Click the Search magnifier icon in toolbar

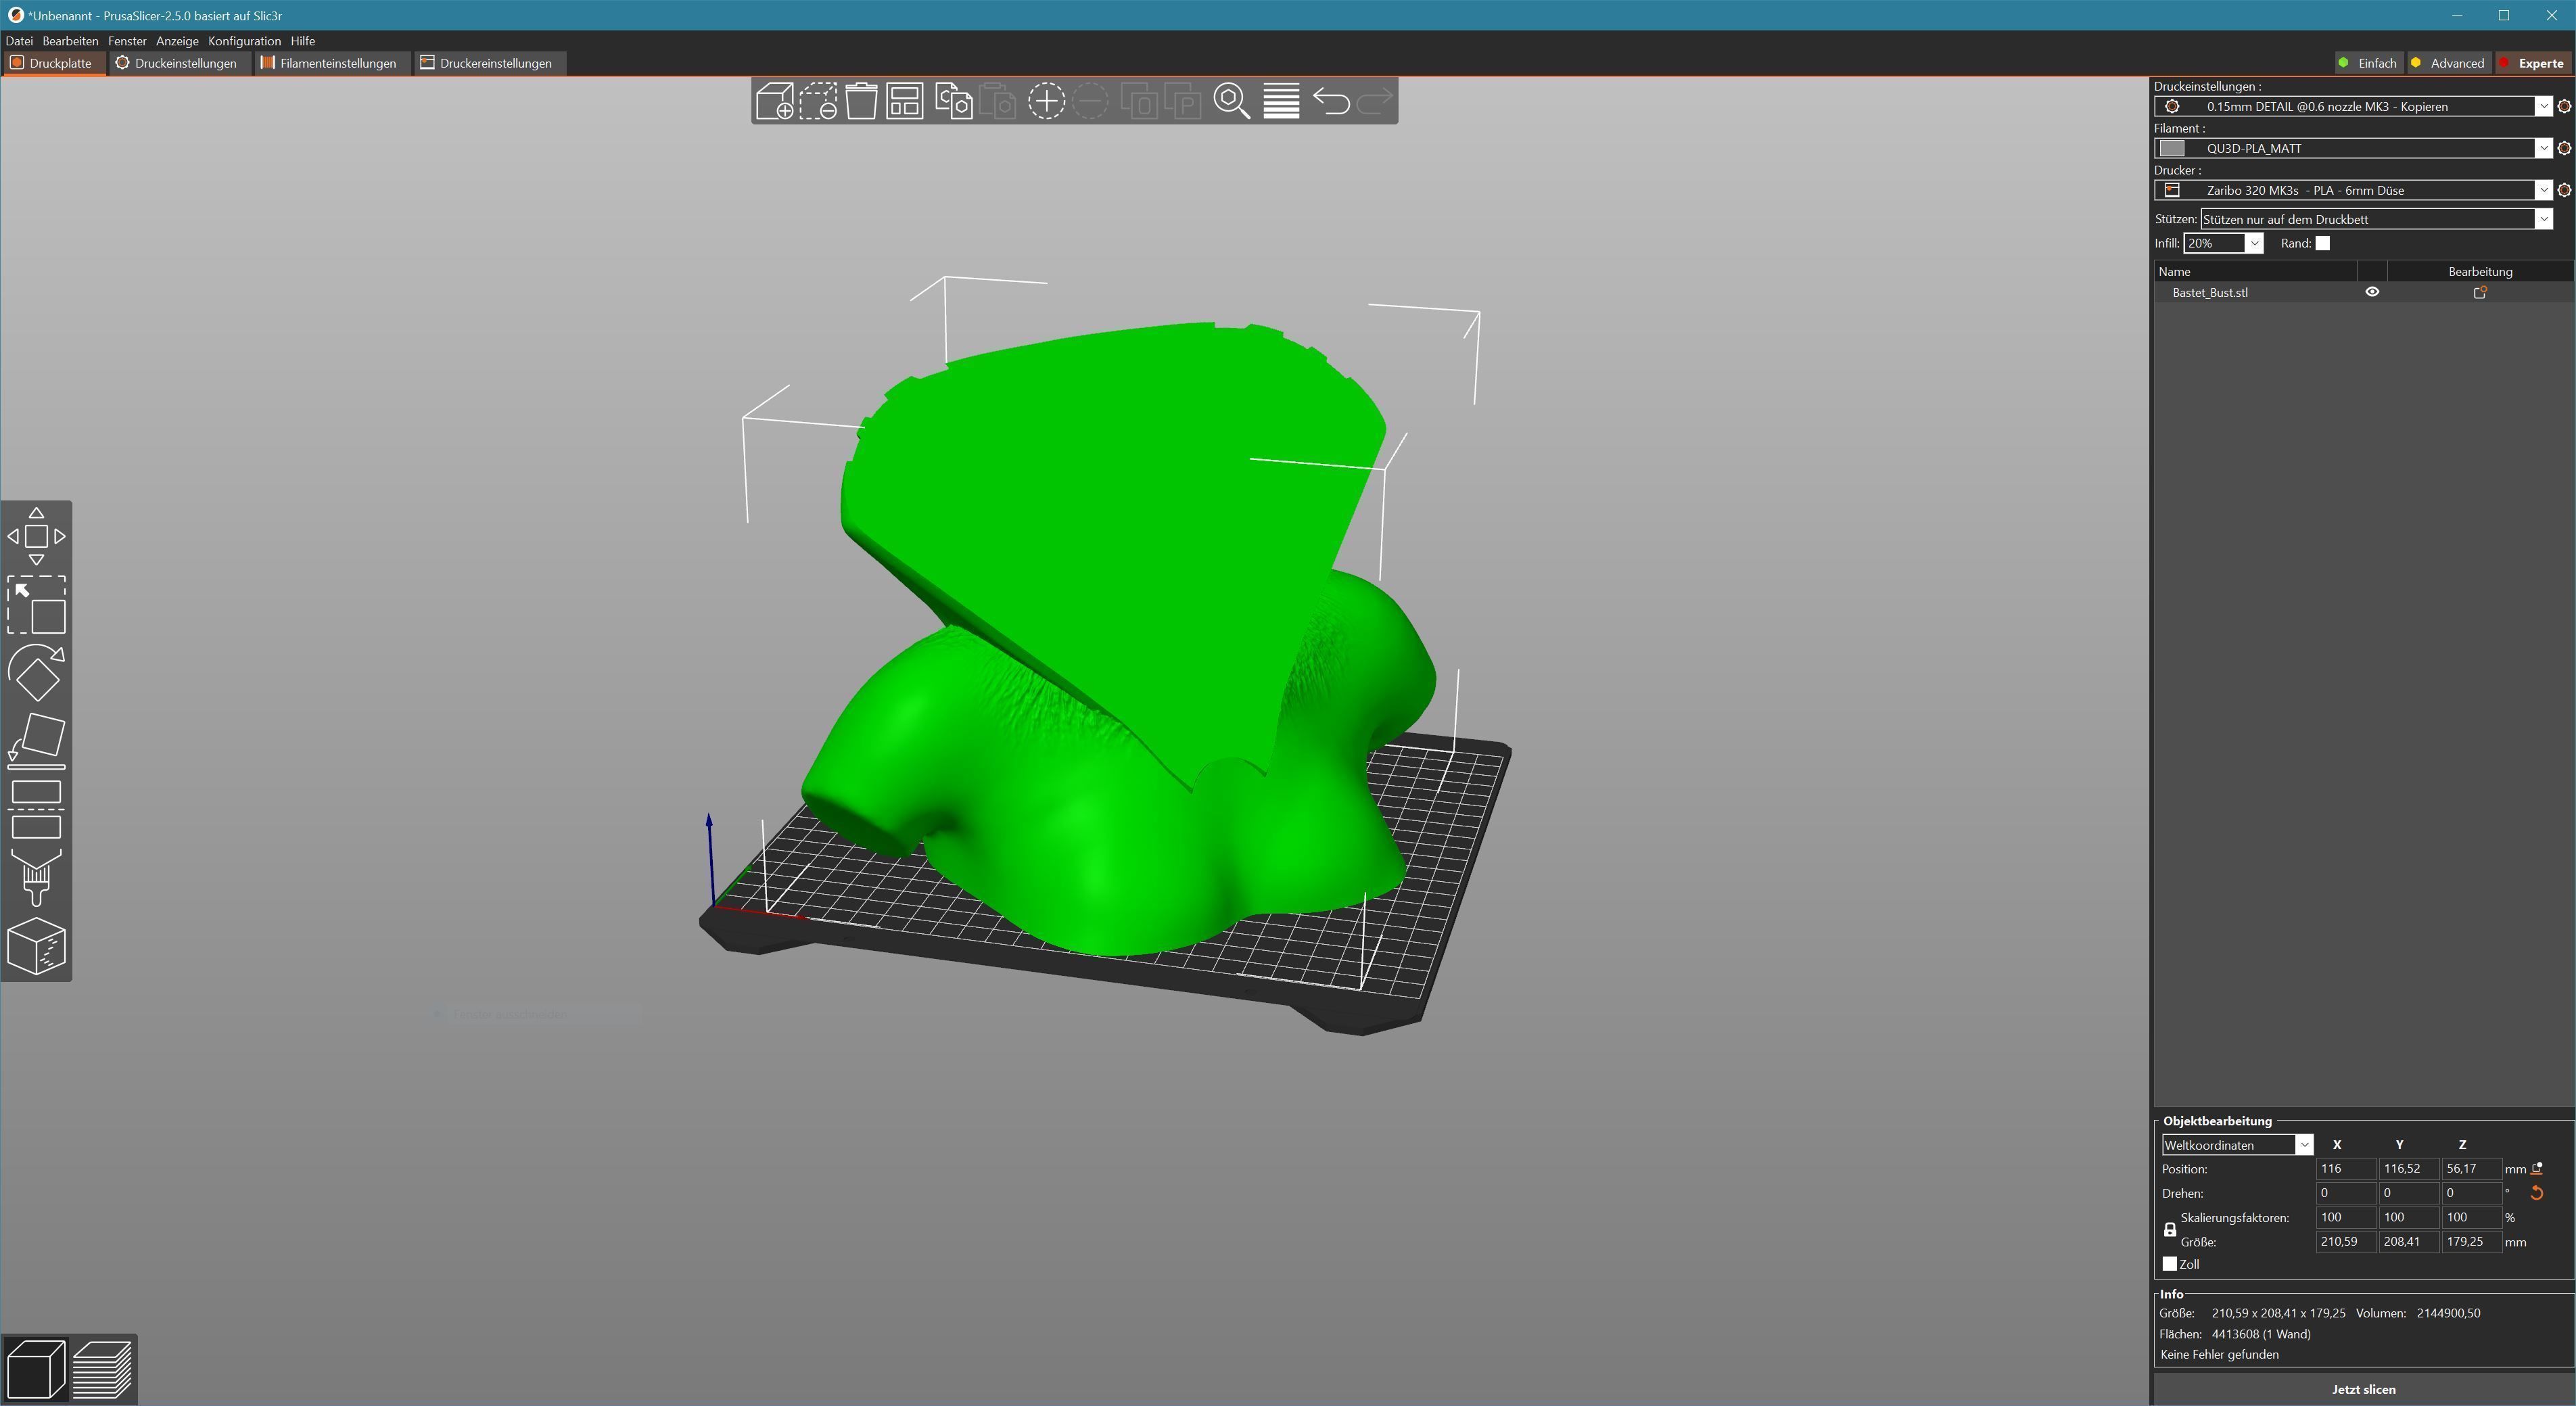pyautogui.click(x=1231, y=102)
